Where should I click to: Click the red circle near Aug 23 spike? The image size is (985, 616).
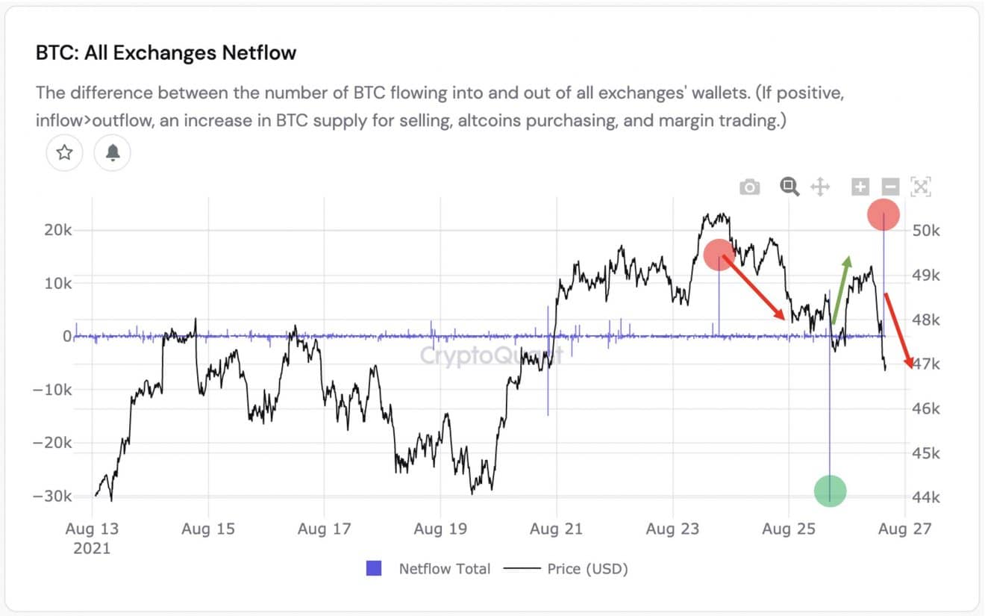coord(719,255)
